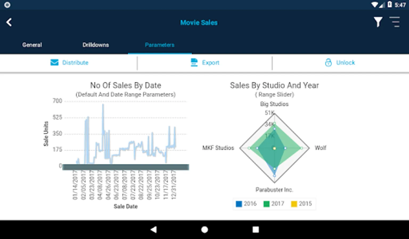Click the Export label
409x239 pixels.
click(211, 63)
